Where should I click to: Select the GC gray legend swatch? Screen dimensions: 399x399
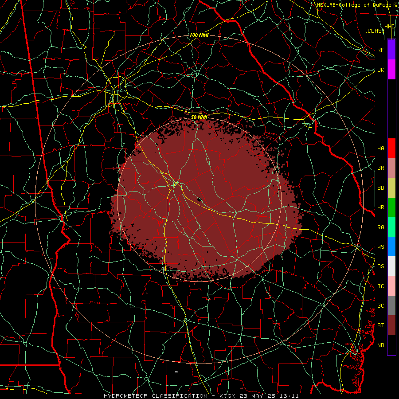(391, 305)
